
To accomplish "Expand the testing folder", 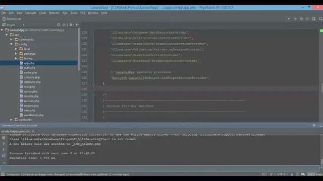I will (x=16, y=58).
